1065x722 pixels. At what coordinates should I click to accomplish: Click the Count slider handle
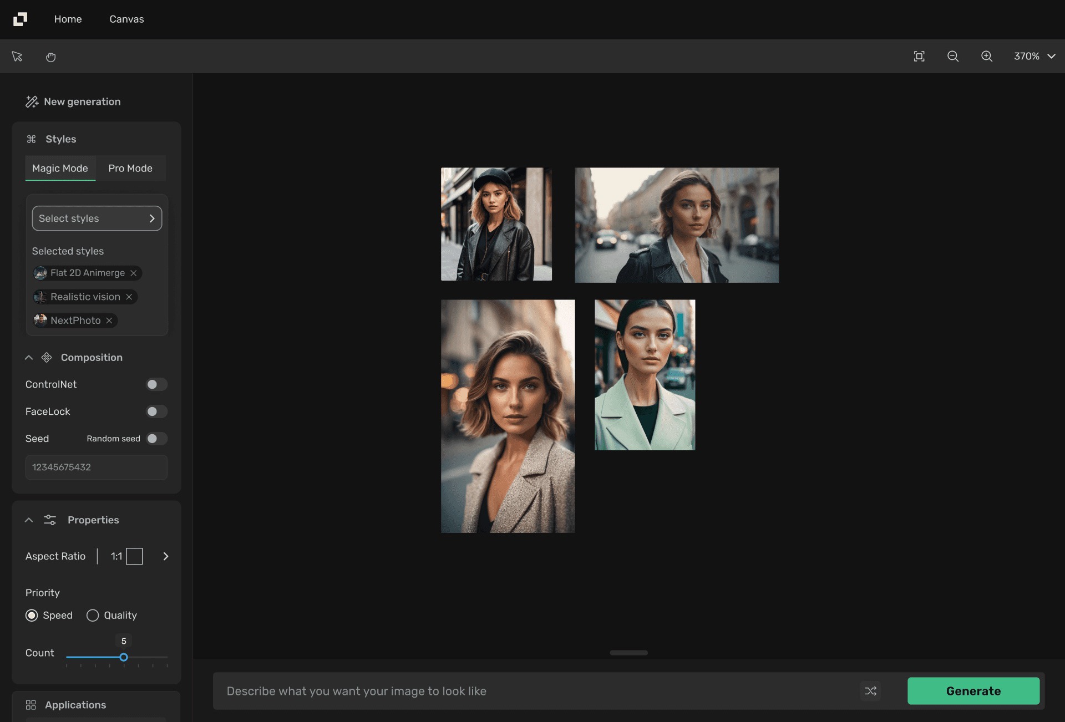124,657
